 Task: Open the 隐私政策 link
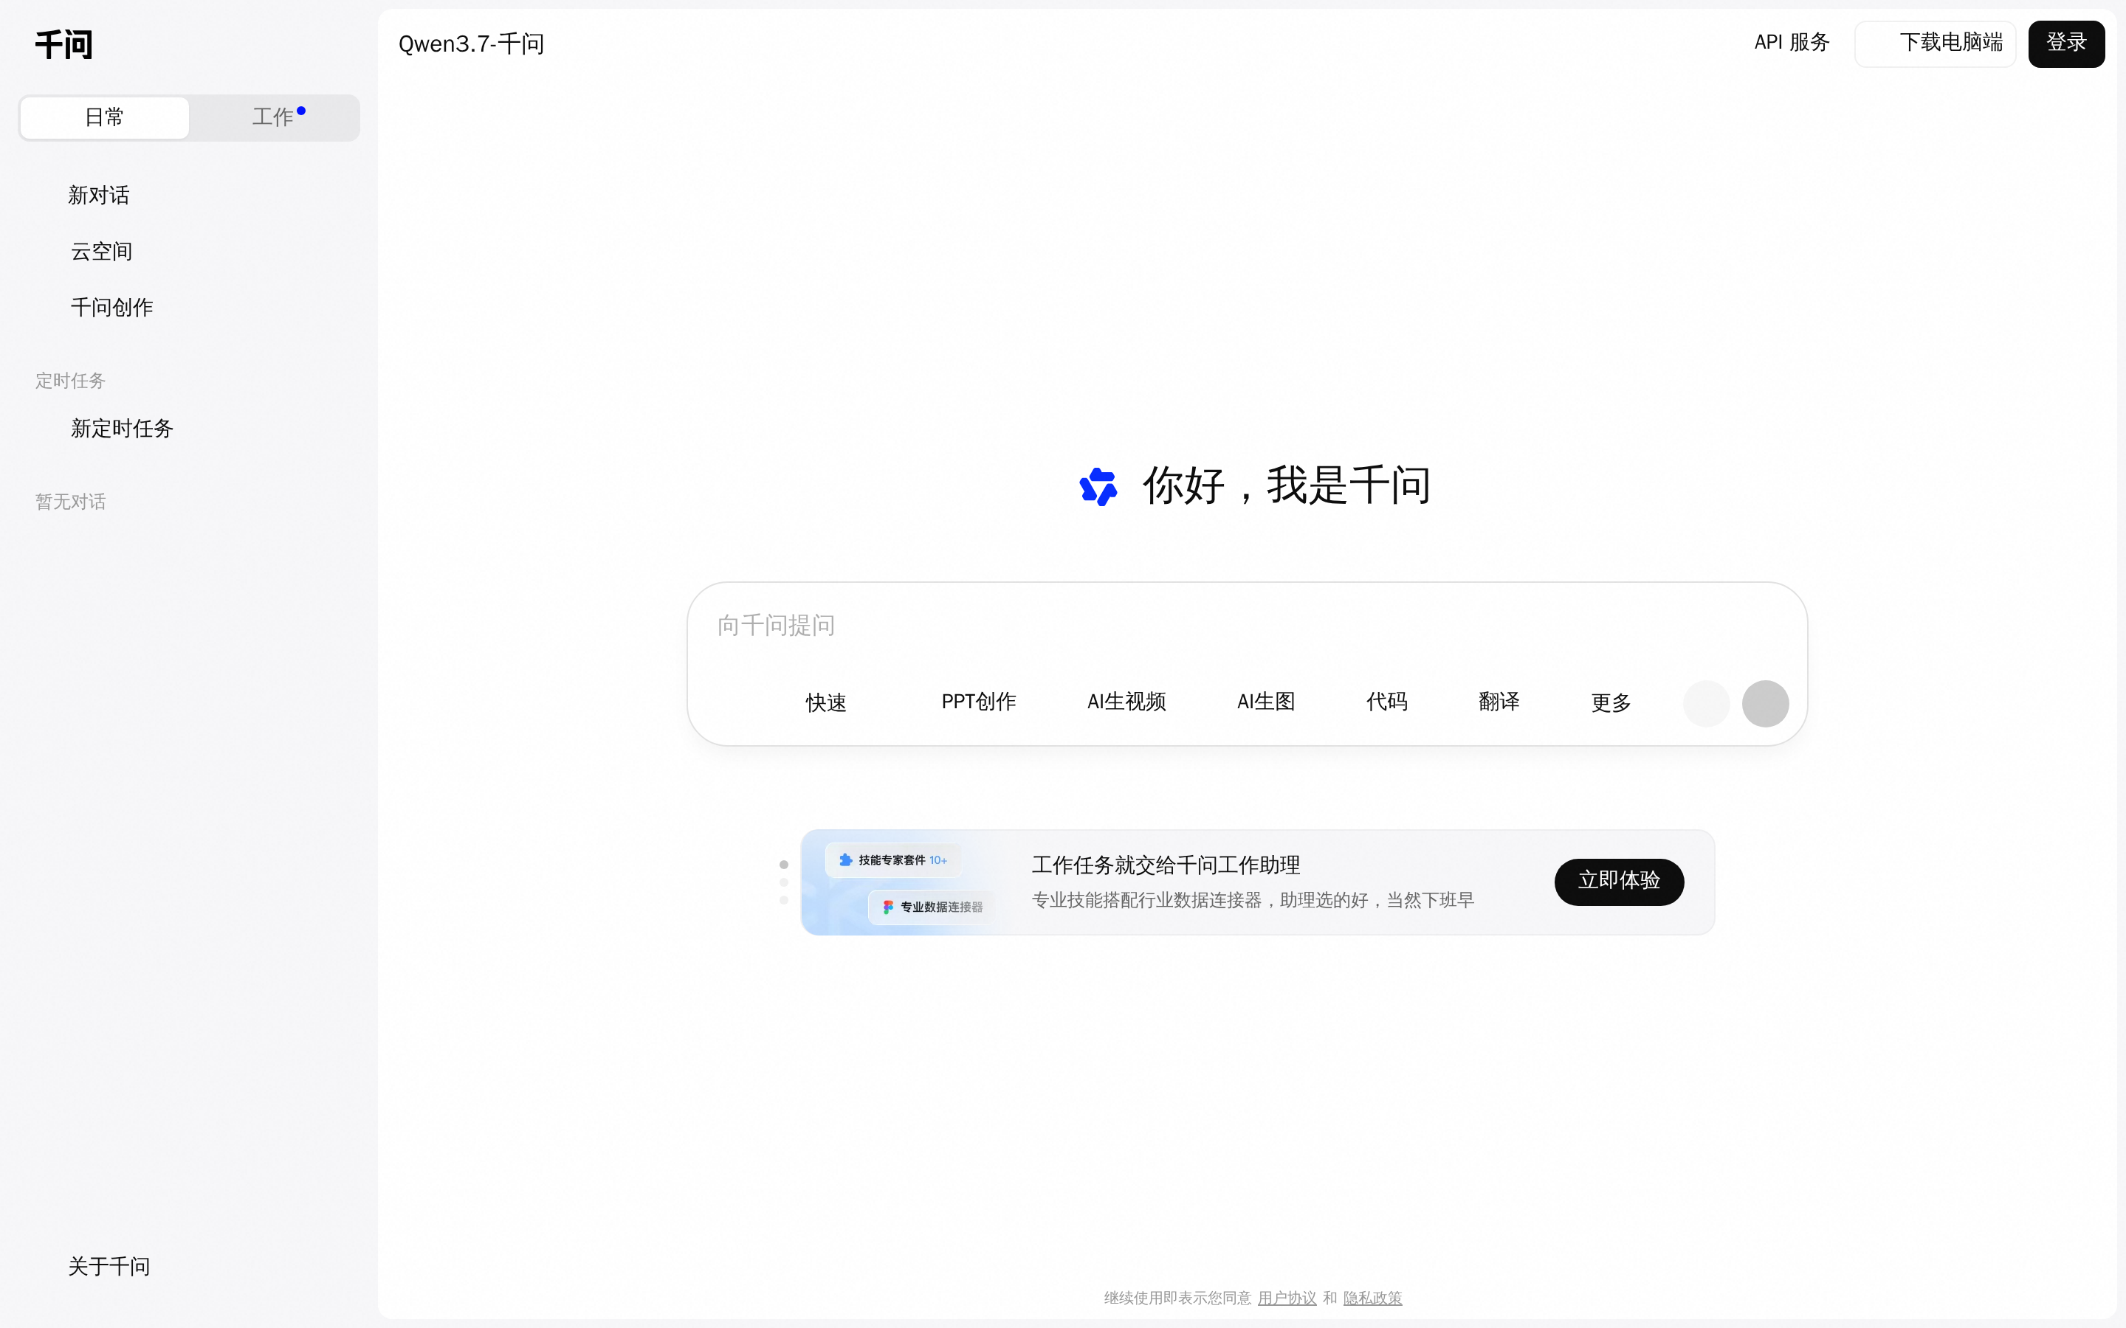pyautogui.click(x=1372, y=1298)
